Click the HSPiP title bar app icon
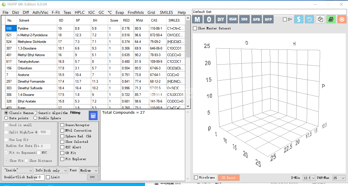 pos(4,4)
